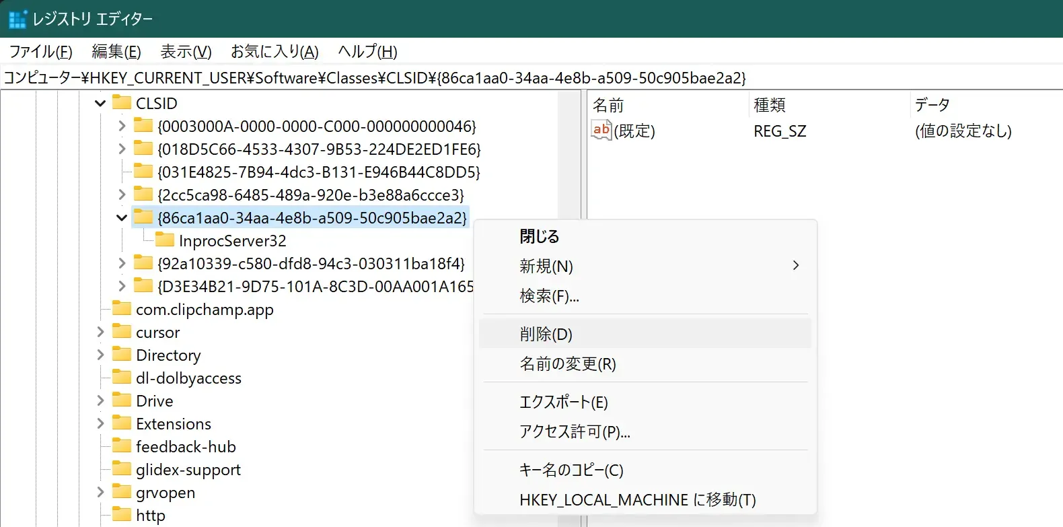This screenshot has width=1063, height=527.
Task: Click the CLSID folder icon
Action: 122,102
